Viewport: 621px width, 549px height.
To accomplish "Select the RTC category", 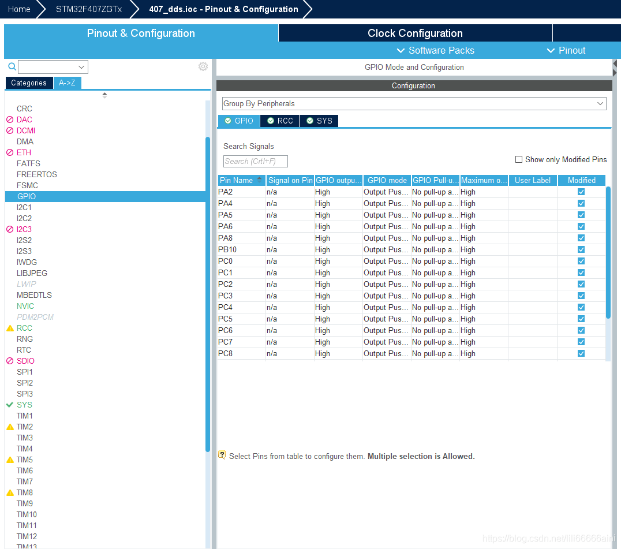I will coord(24,350).
